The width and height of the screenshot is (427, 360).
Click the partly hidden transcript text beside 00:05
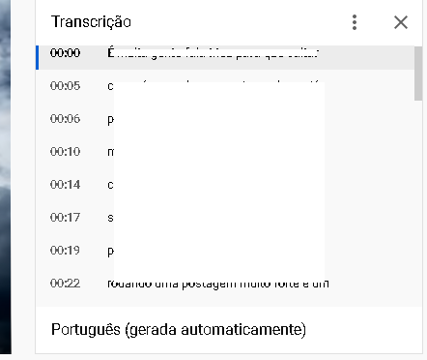pyautogui.click(x=110, y=86)
